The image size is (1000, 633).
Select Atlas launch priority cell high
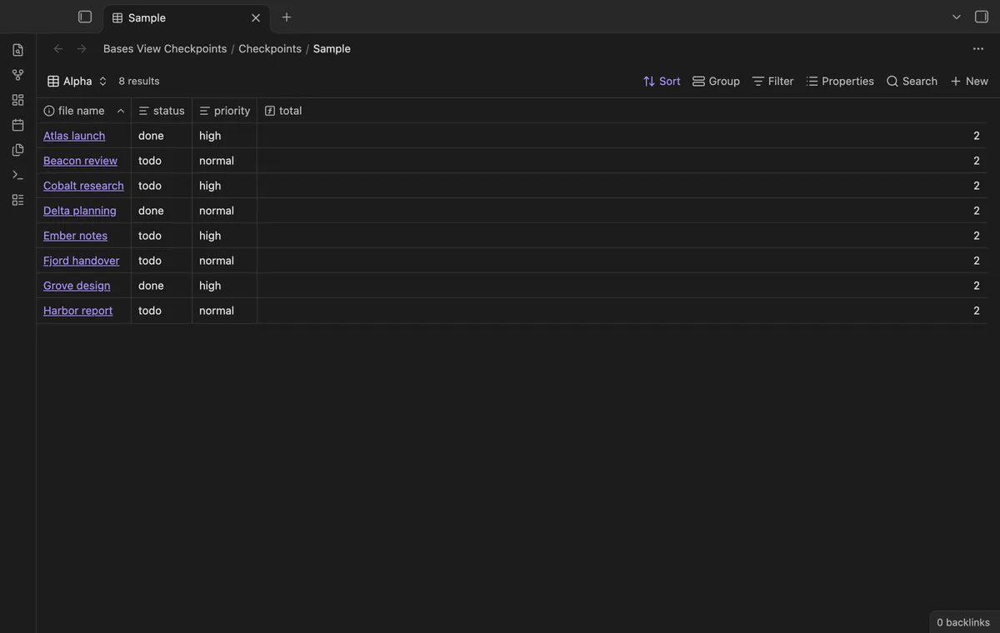click(224, 136)
